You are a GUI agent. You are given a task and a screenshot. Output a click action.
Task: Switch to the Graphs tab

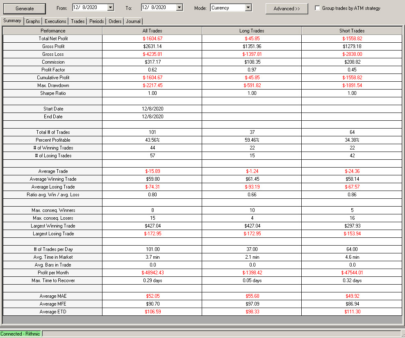33,21
